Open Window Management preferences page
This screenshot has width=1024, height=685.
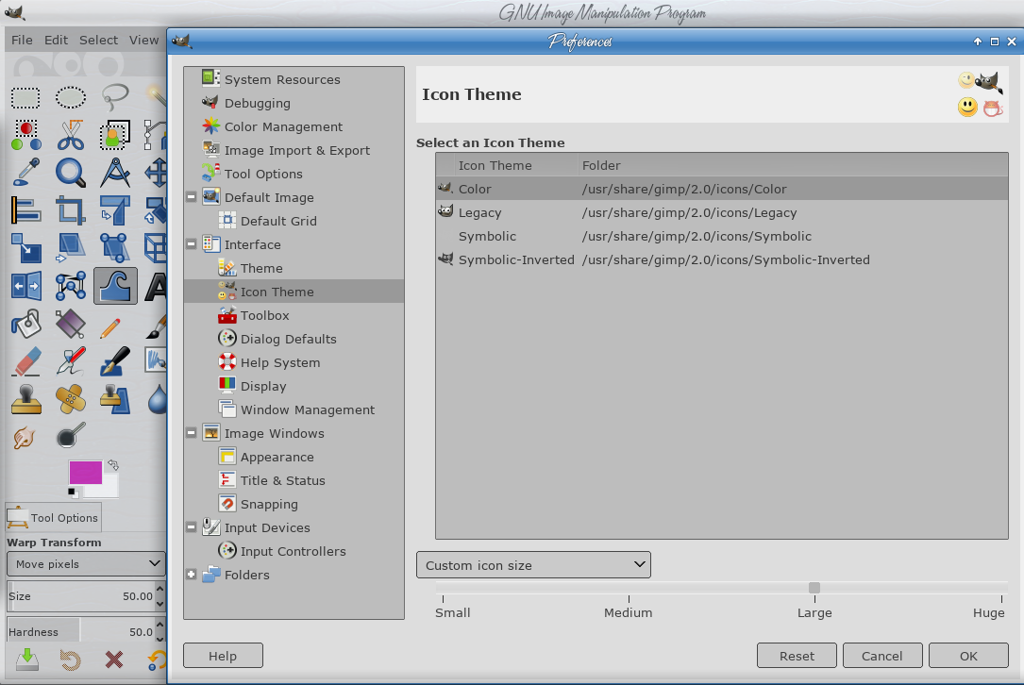click(x=294, y=409)
